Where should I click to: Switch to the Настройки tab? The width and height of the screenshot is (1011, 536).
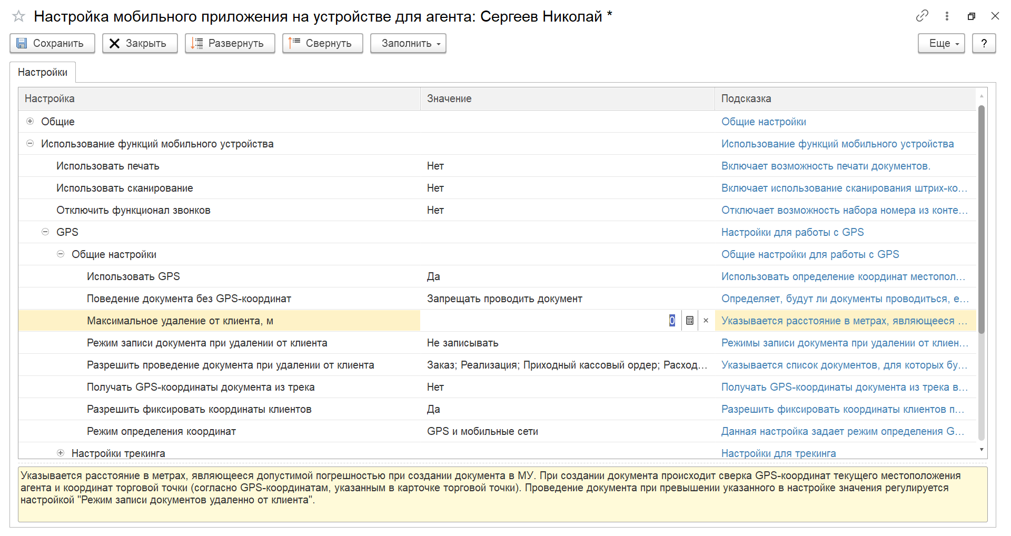(x=43, y=72)
